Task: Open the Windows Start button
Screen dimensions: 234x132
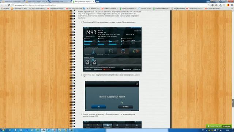Action: [x=3, y=130]
